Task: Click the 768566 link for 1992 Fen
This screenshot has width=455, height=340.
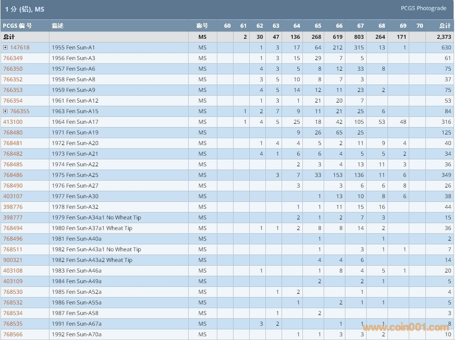Action: (13, 334)
